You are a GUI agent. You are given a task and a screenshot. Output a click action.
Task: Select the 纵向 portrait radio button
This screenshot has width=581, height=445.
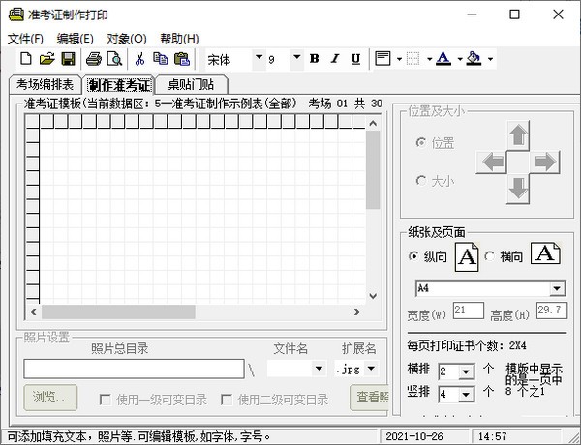tap(415, 256)
